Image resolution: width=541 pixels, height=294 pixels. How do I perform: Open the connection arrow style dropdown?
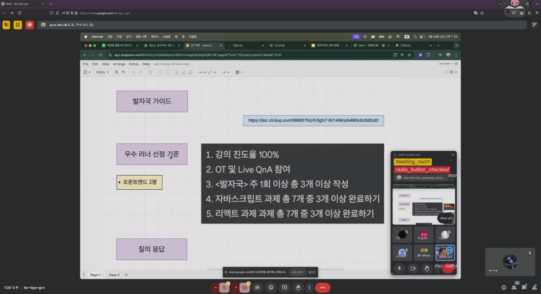pyautogui.click(x=202, y=72)
